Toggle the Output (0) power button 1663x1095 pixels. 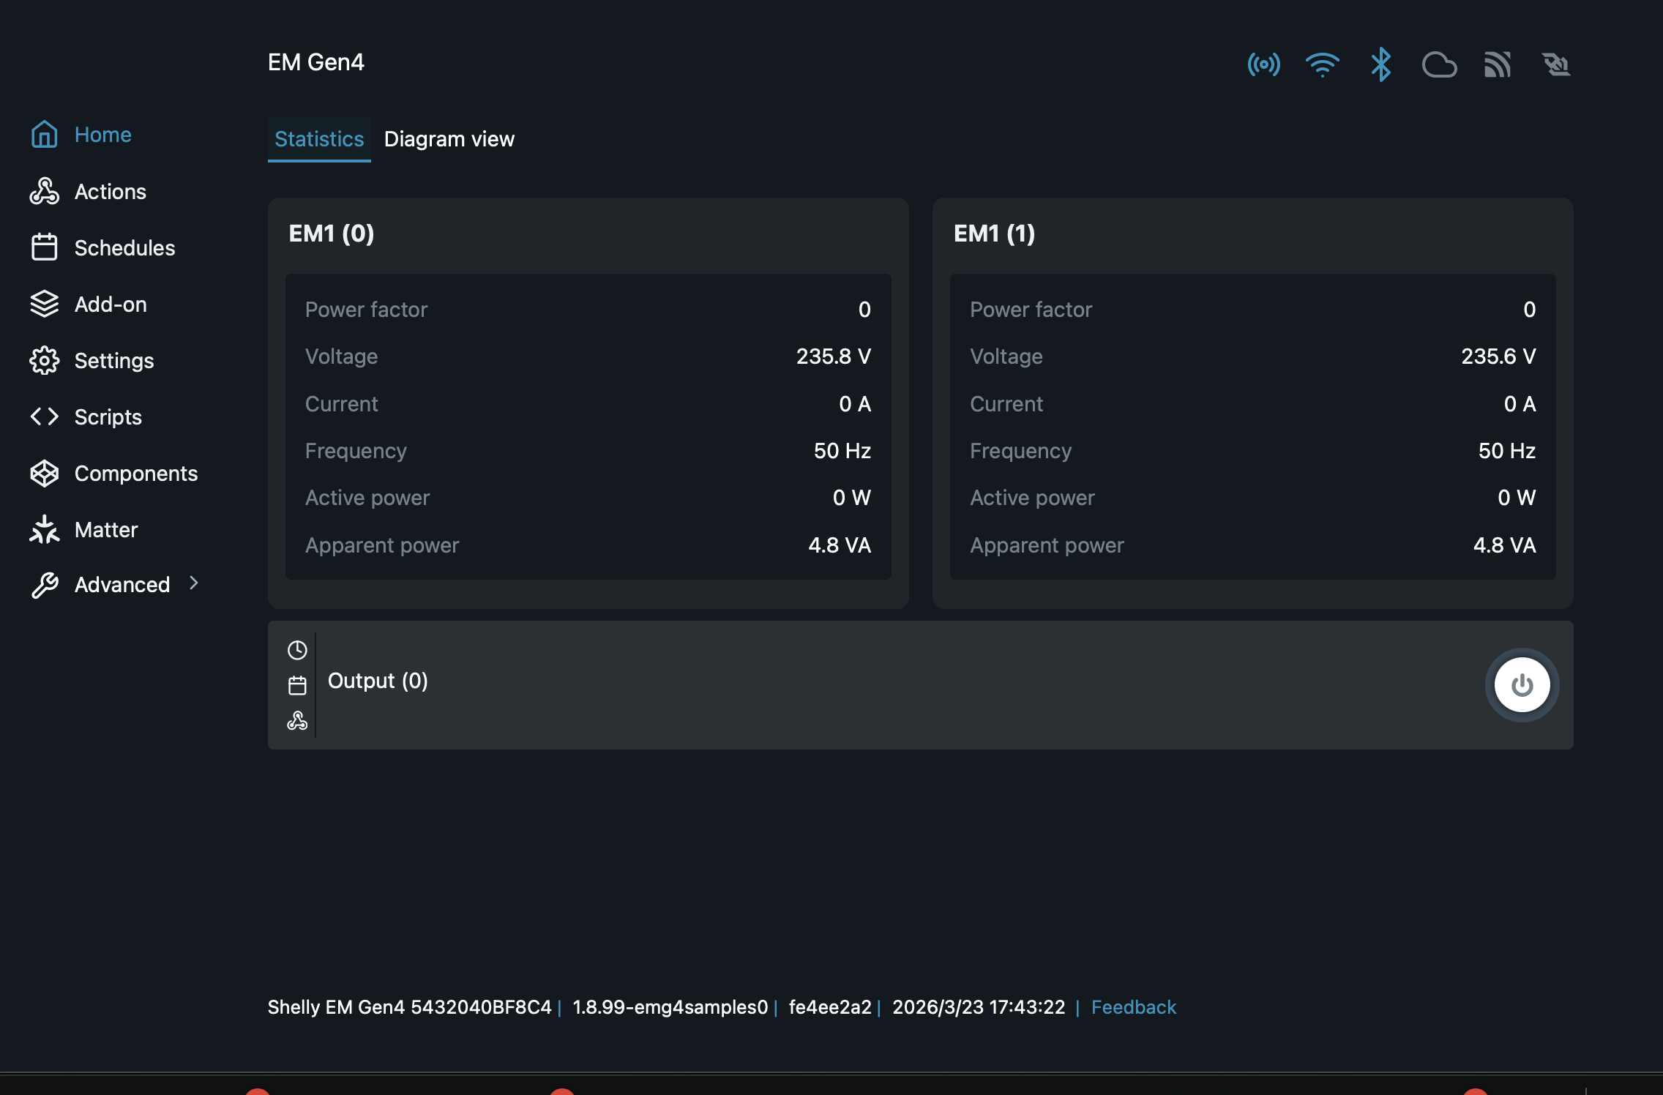pos(1522,685)
